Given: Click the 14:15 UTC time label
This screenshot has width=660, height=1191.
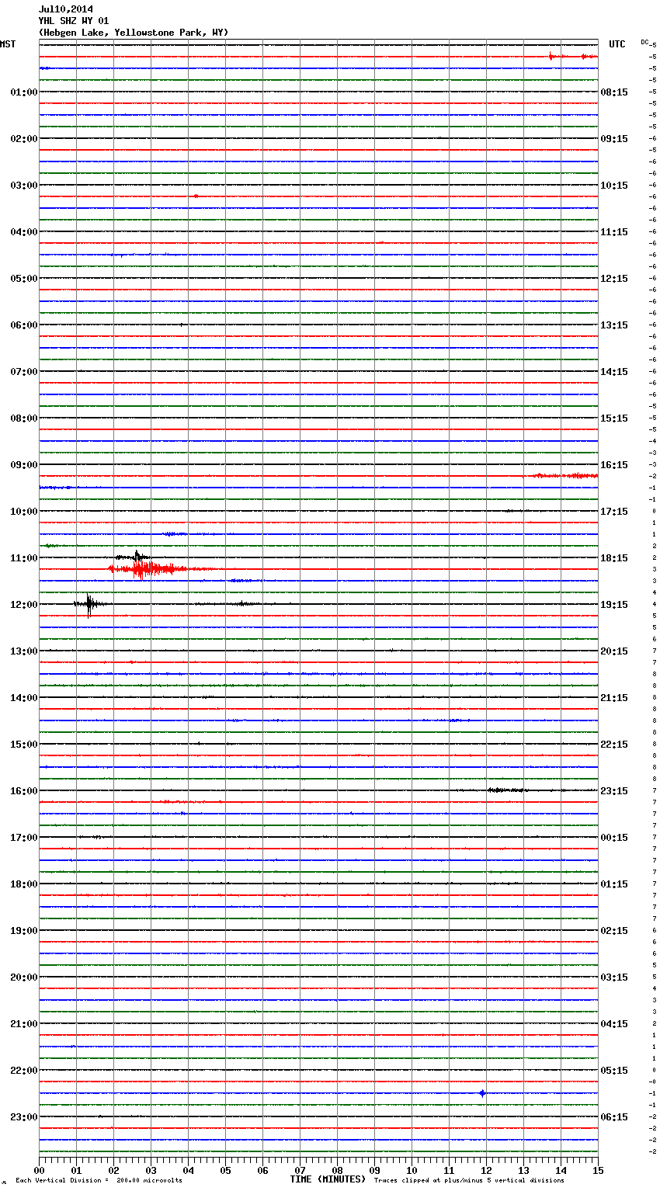Looking at the screenshot, I should pyautogui.click(x=614, y=372).
